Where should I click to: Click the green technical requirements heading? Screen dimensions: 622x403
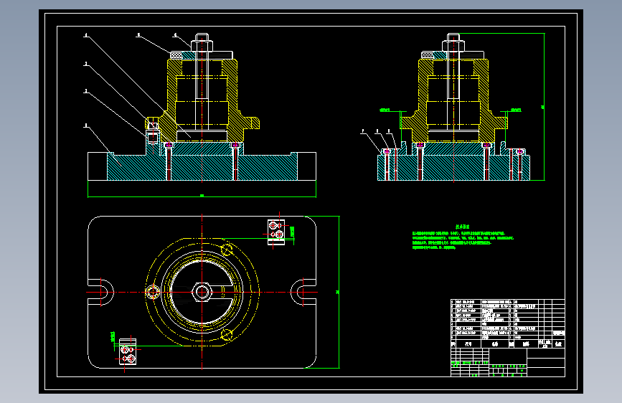[462, 227]
